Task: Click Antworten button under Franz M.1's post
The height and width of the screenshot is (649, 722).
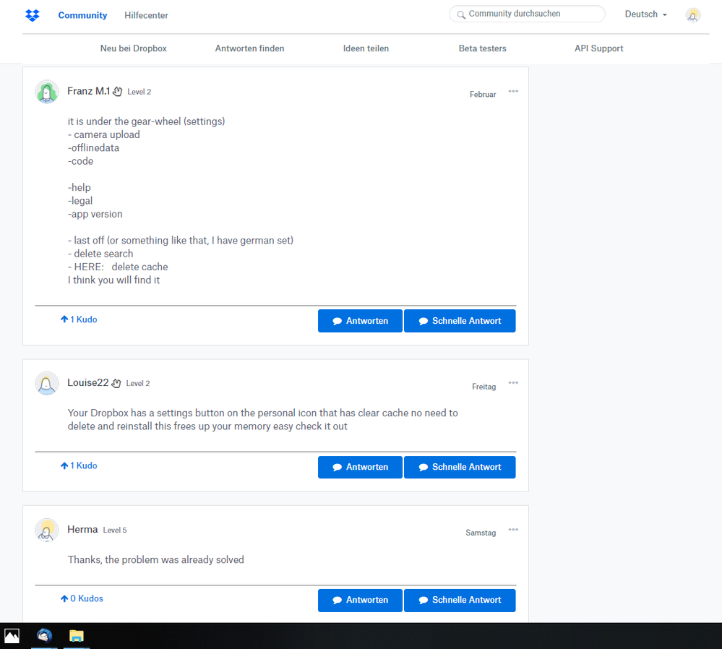Action: (x=360, y=321)
